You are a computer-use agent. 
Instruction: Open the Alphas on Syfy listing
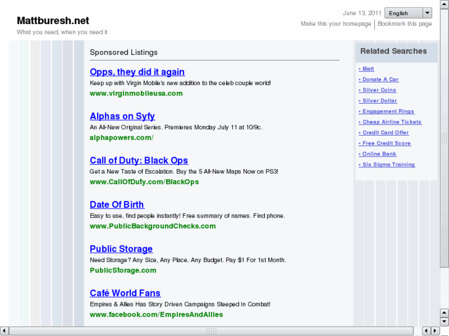coord(122,116)
